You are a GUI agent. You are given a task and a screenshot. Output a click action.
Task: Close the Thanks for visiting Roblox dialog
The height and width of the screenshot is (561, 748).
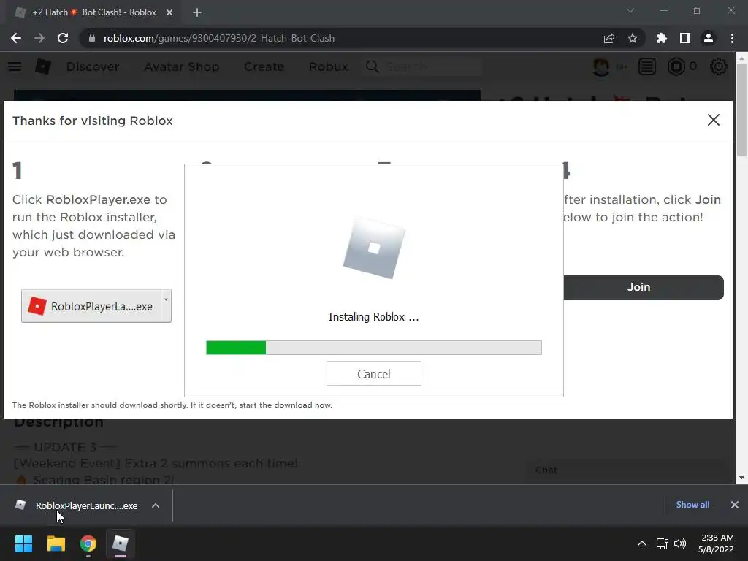[714, 120]
